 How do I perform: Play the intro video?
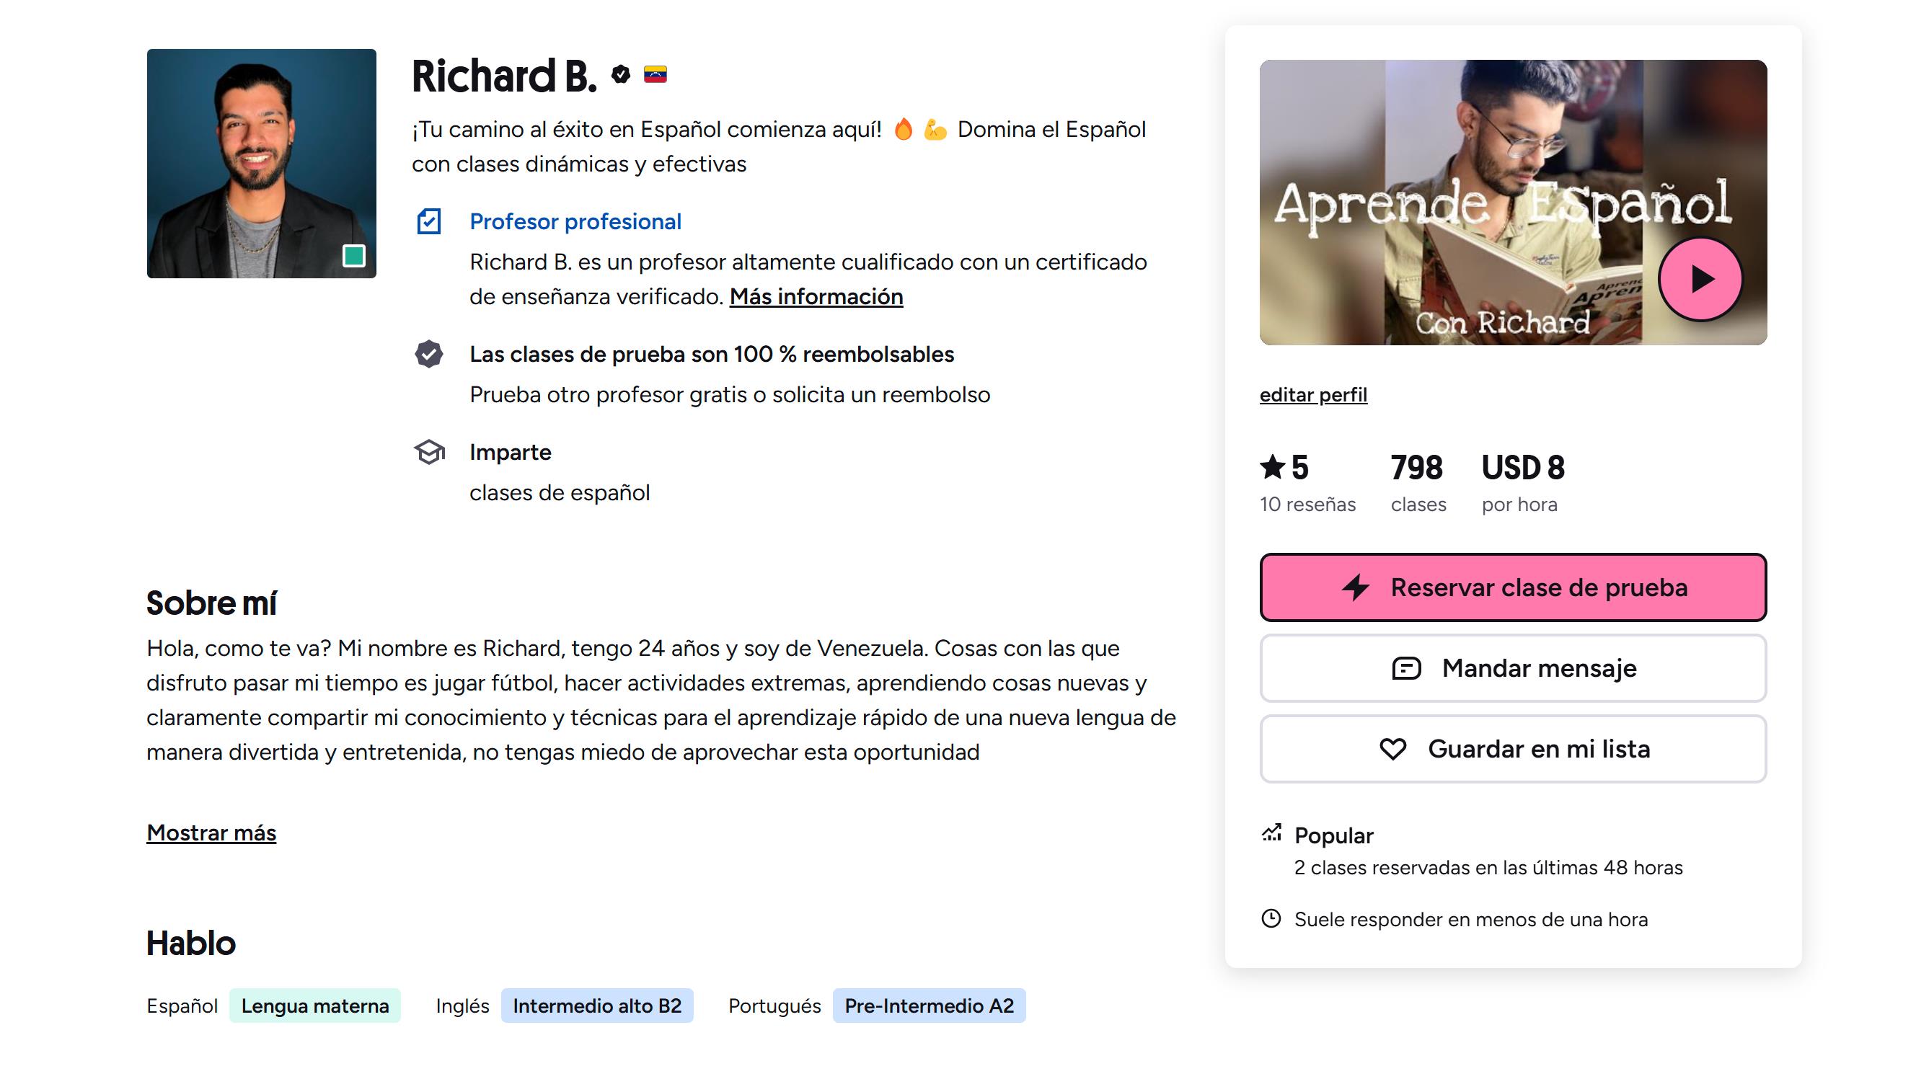(1700, 279)
